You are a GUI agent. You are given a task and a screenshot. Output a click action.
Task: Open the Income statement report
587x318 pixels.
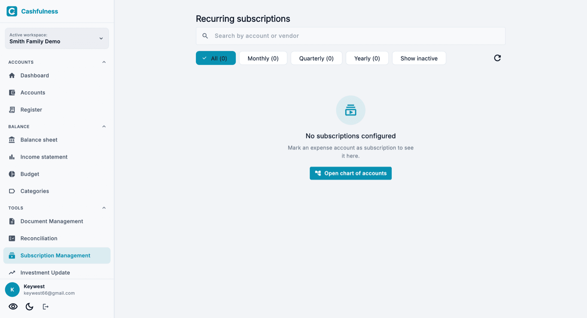coord(57,157)
